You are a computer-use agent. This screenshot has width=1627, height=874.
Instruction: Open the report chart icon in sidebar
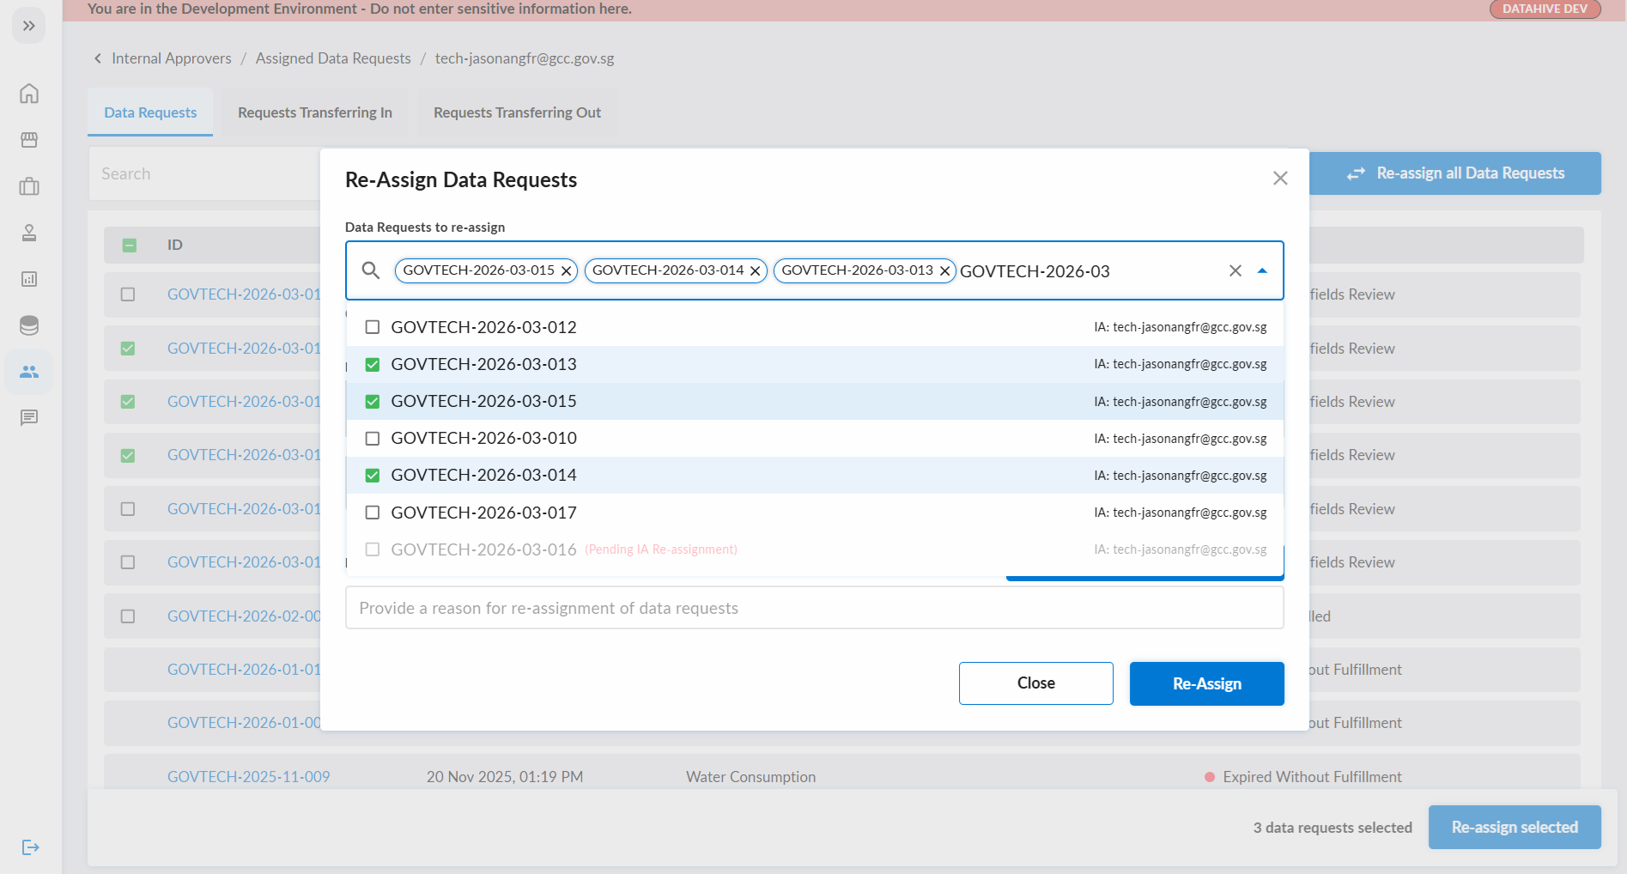coord(29,279)
